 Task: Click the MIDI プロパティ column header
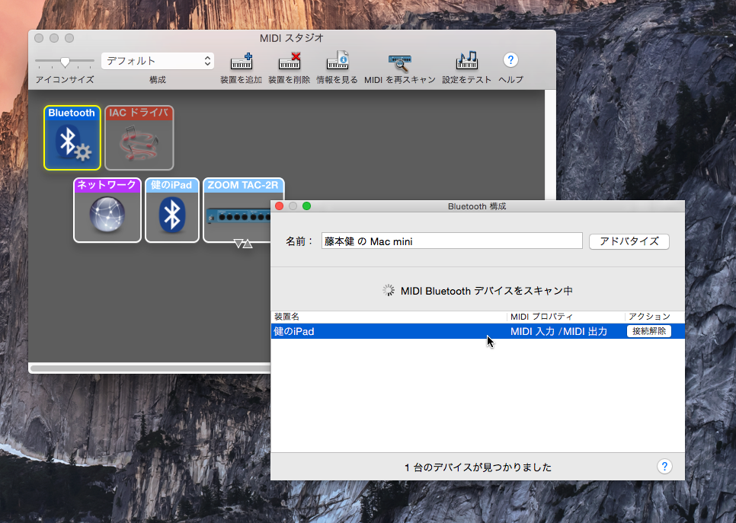(566, 317)
